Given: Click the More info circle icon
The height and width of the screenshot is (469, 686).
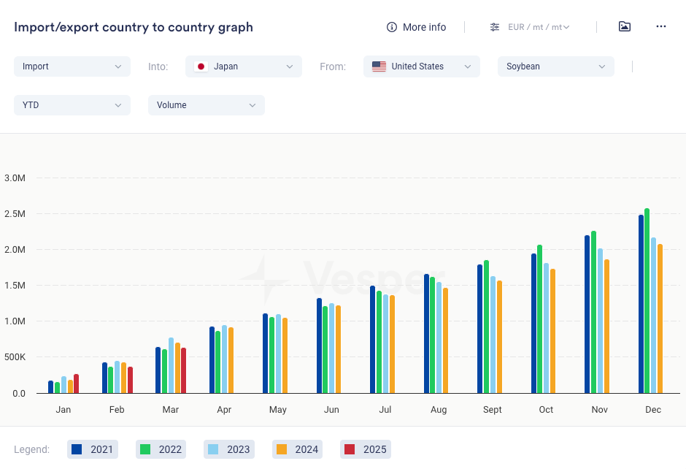Looking at the screenshot, I should coord(392,27).
